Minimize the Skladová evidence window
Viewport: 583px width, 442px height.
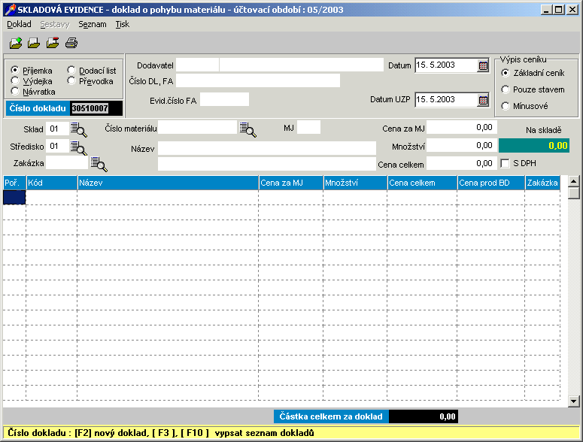pyautogui.click(x=546, y=10)
